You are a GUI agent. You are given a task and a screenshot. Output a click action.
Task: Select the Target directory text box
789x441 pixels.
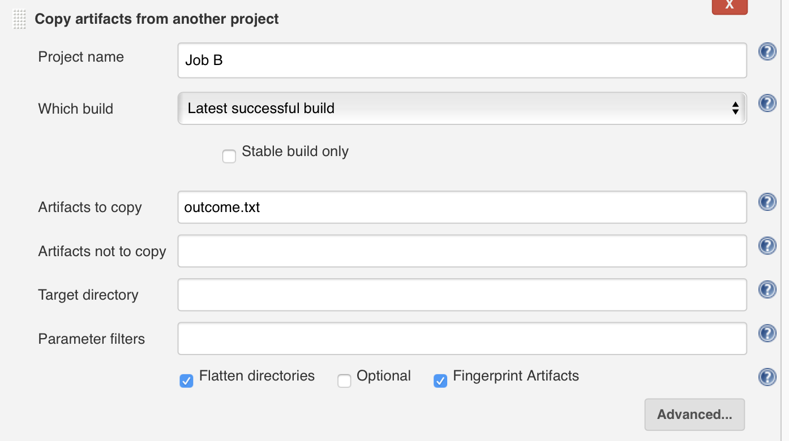click(462, 295)
